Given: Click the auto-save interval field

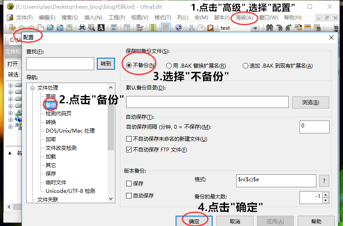Looking at the screenshot, I should tap(314, 127).
